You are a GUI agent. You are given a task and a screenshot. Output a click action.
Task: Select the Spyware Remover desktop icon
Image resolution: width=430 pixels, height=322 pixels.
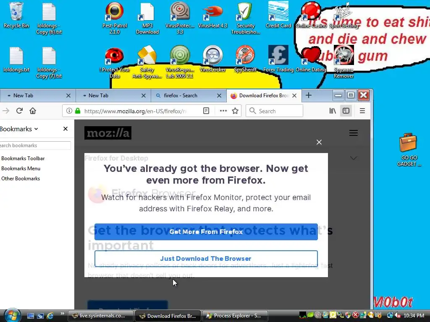[343, 62]
